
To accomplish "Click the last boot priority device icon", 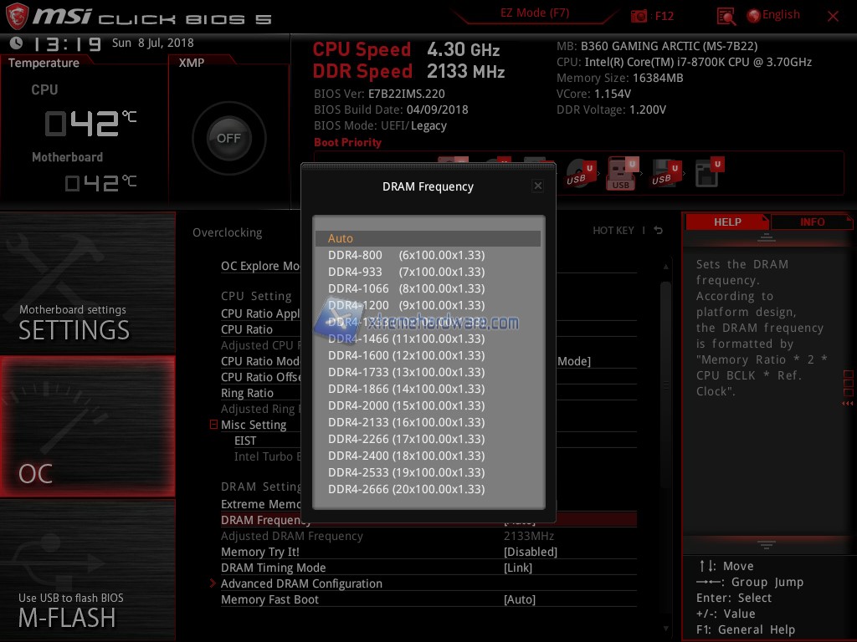I will [x=709, y=174].
